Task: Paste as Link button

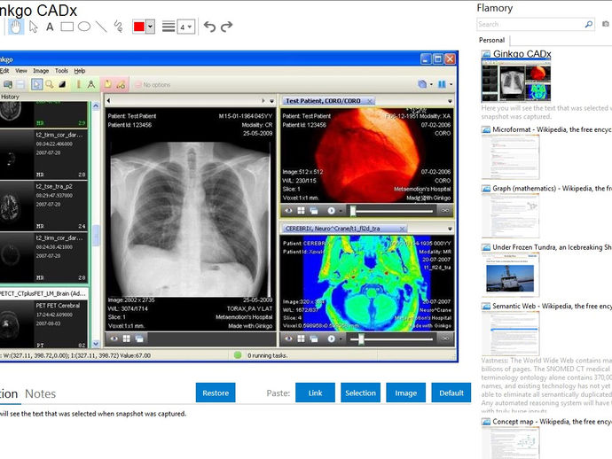Action: click(315, 393)
